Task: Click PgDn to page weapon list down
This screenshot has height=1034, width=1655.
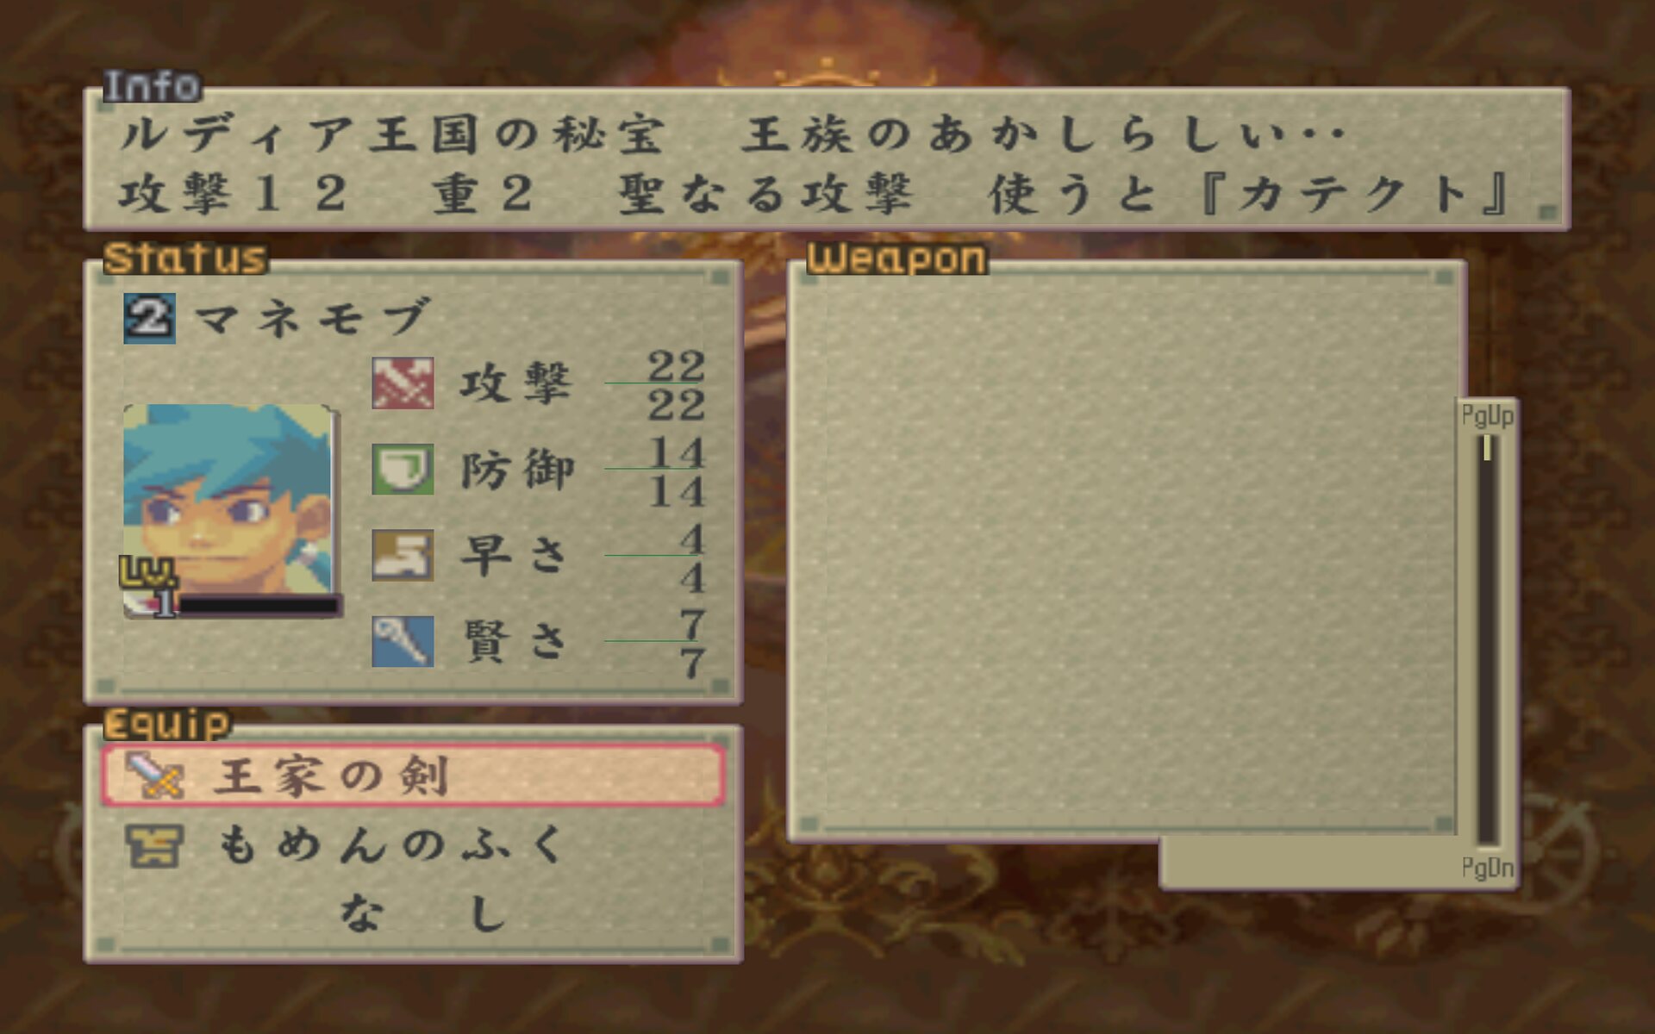Action: (x=1487, y=867)
